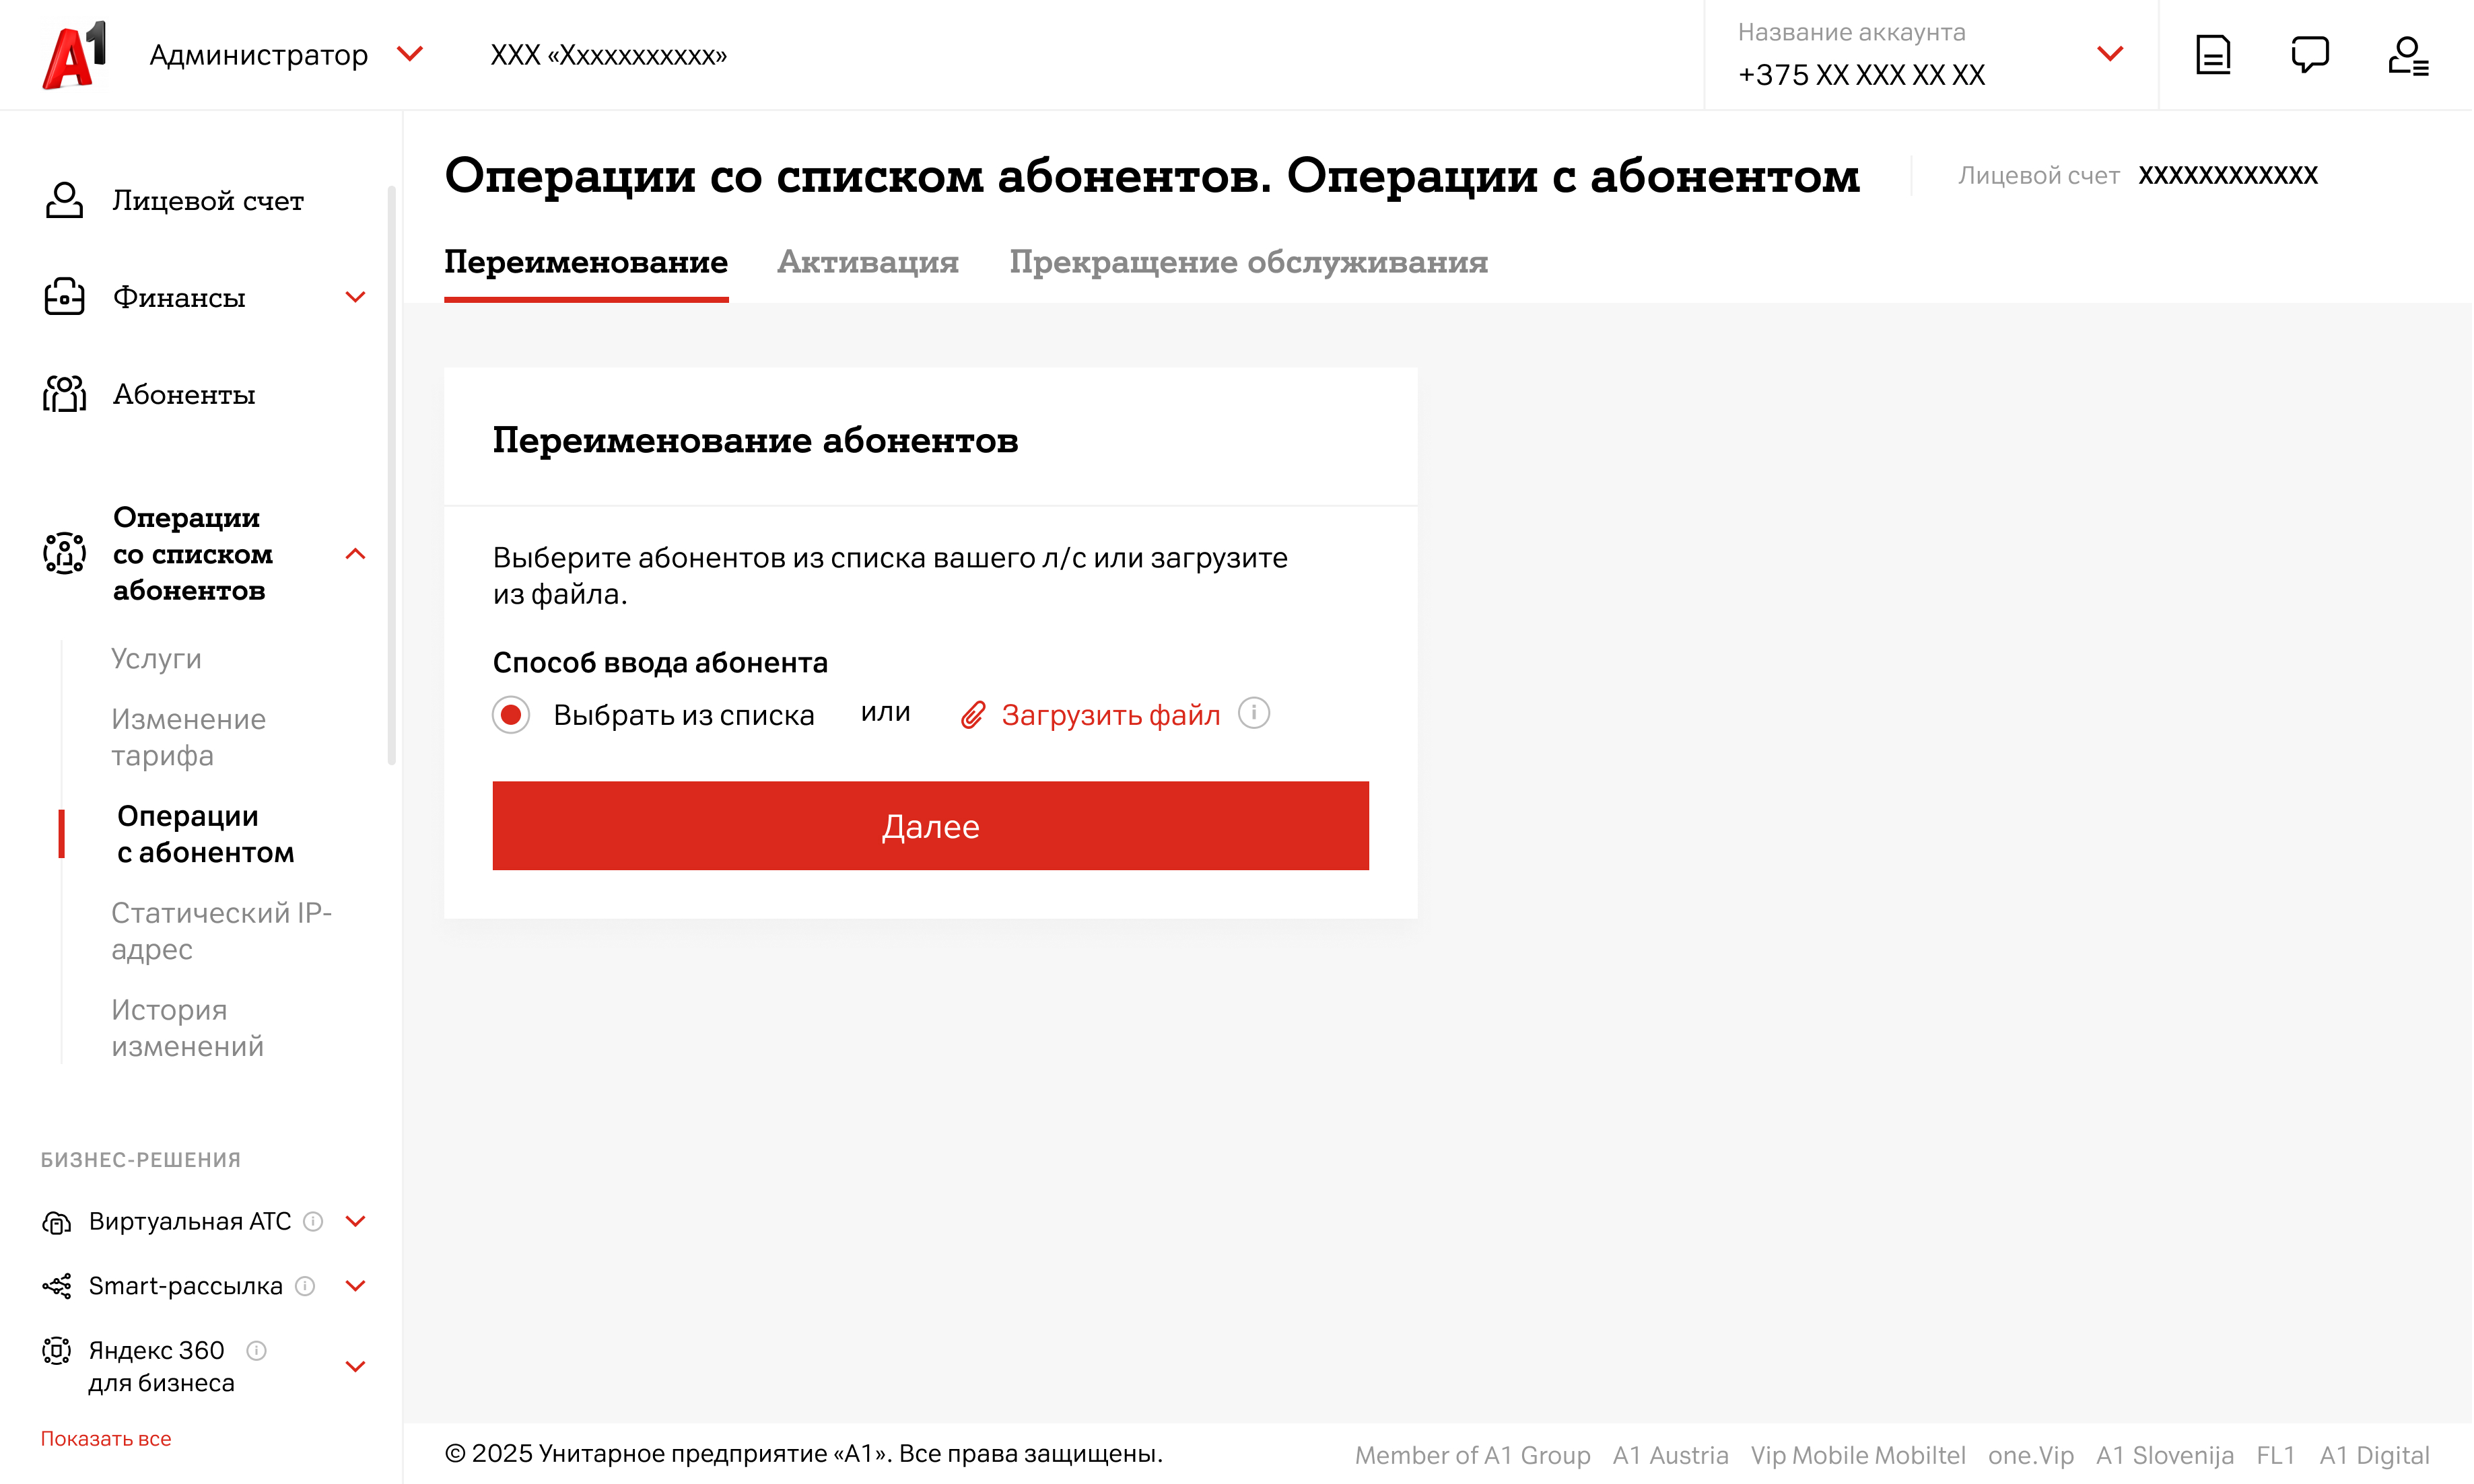Expand the Финансы sidebar section
This screenshot has width=2474, height=1484.
pyautogui.click(x=355, y=297)
